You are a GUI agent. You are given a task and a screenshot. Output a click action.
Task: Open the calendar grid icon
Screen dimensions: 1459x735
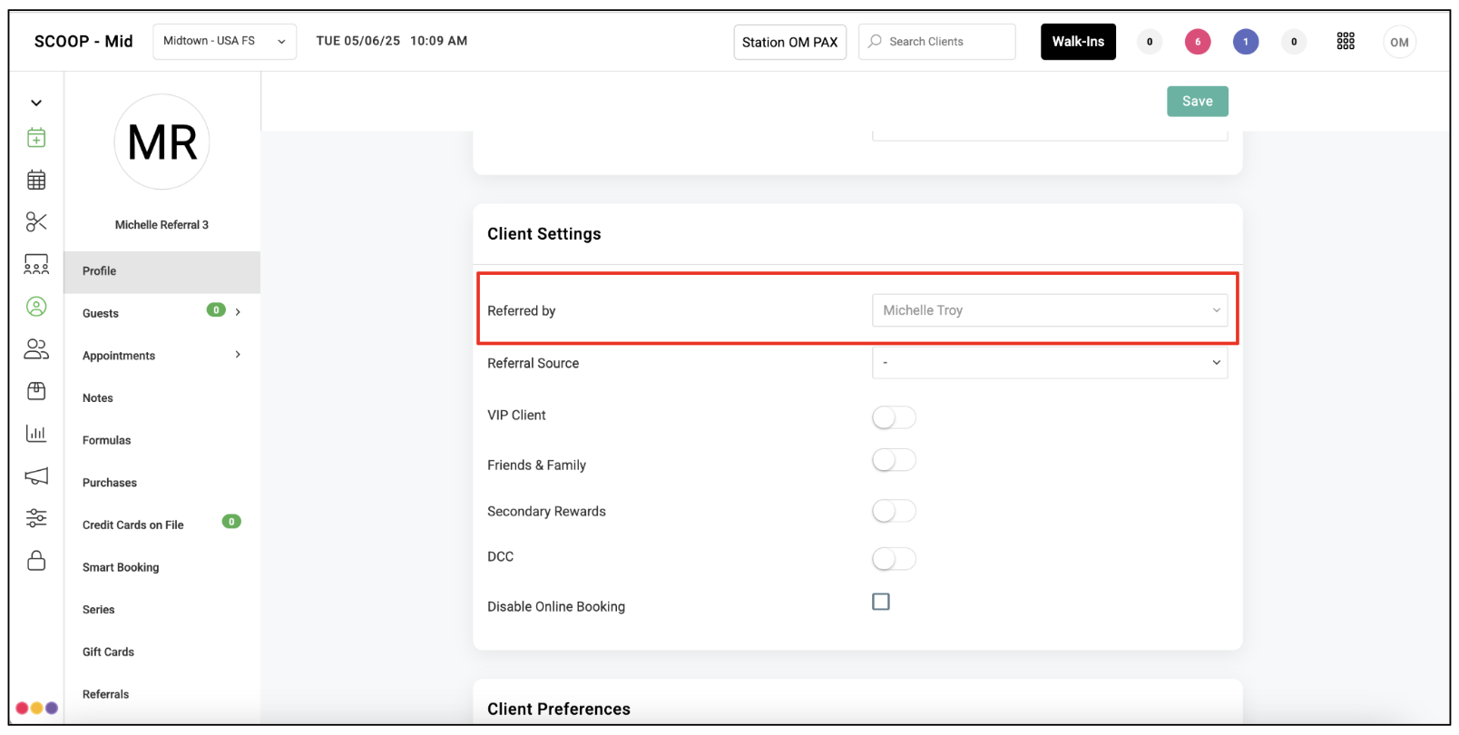point(36,180)
